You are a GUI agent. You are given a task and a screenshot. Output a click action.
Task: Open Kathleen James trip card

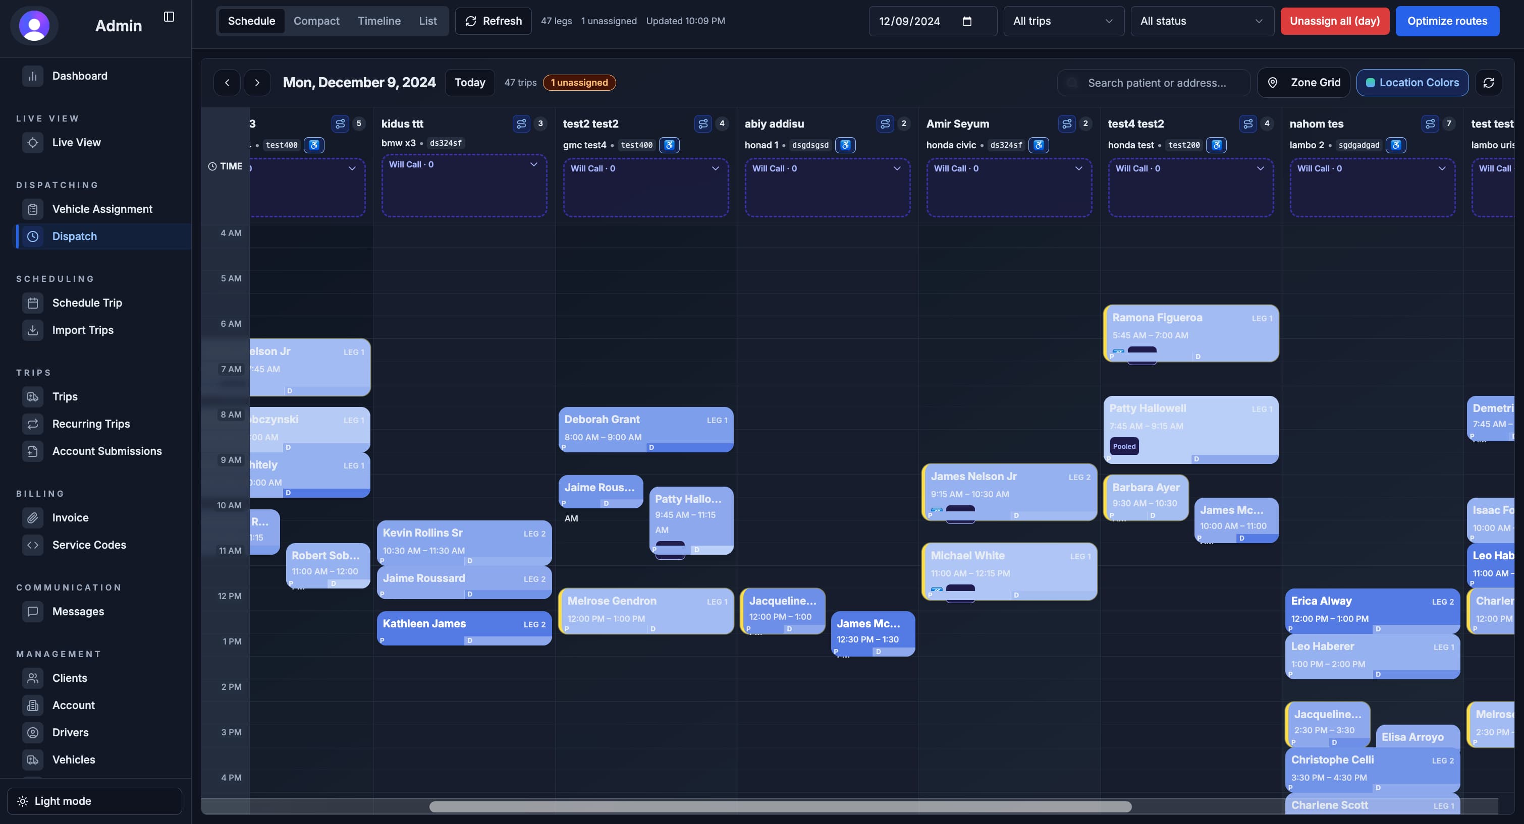(464, 628)
